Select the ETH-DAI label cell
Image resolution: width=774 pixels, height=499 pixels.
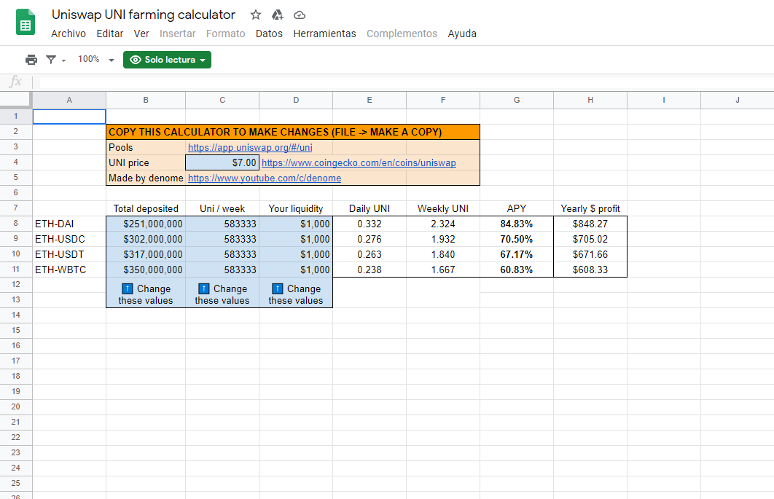(69, 224)
